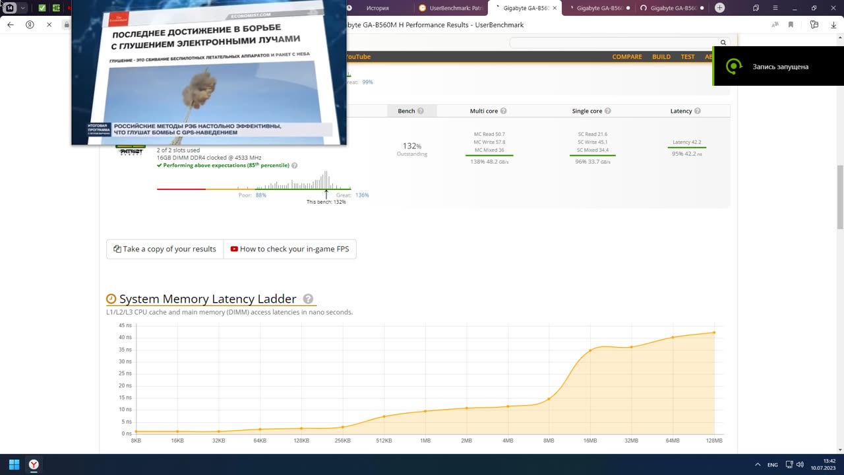
Task: Open the Windows Start menu
Action: tap(14, 464)
